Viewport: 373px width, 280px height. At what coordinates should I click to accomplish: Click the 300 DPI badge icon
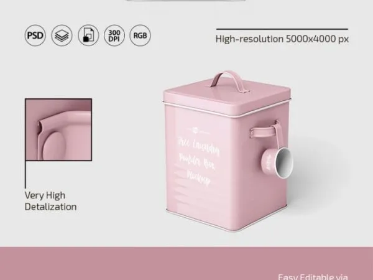[x=114, y=35]
